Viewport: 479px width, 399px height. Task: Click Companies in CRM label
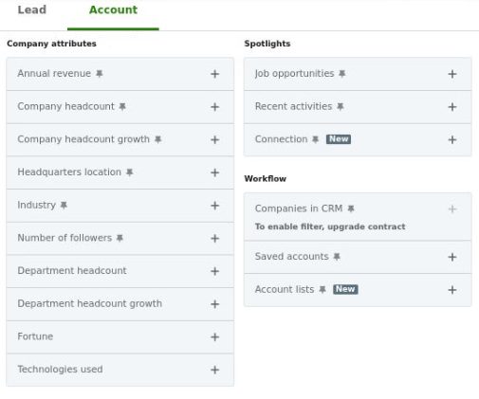[x=299, y=209]
